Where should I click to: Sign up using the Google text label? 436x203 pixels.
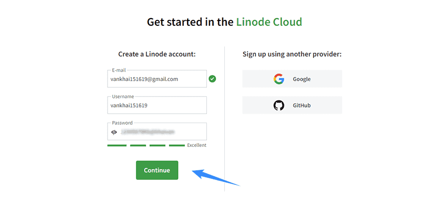coord(302,79)
